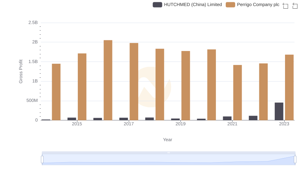Viewport: 302px width, 174px height.
Task: Click the dark HUTCHMED legend color swatch
Action: coord(157,5)
